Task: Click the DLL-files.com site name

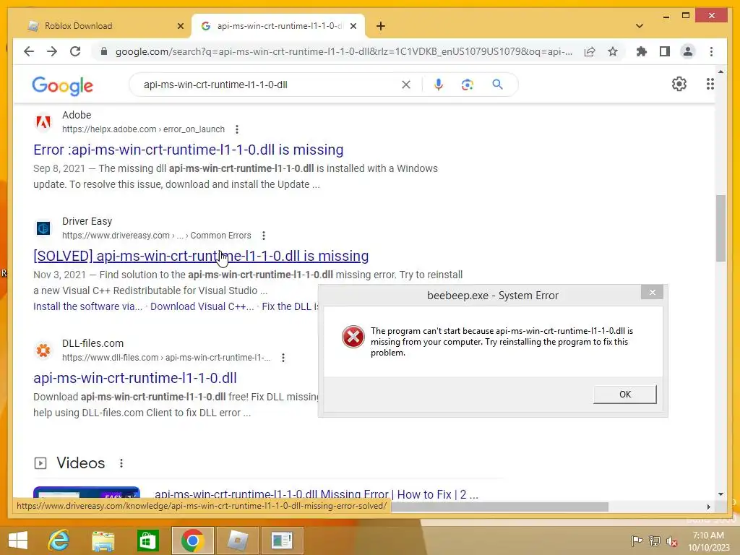Action: click(x=93, y=343)
